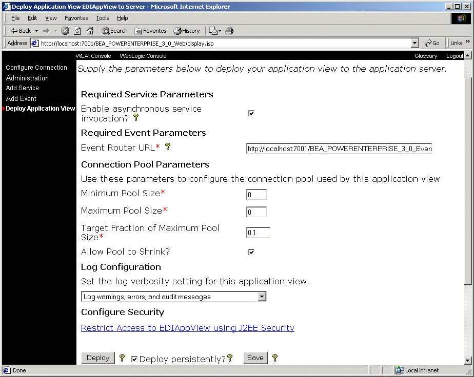Select Add Service in sidebar

click(23, 88)
